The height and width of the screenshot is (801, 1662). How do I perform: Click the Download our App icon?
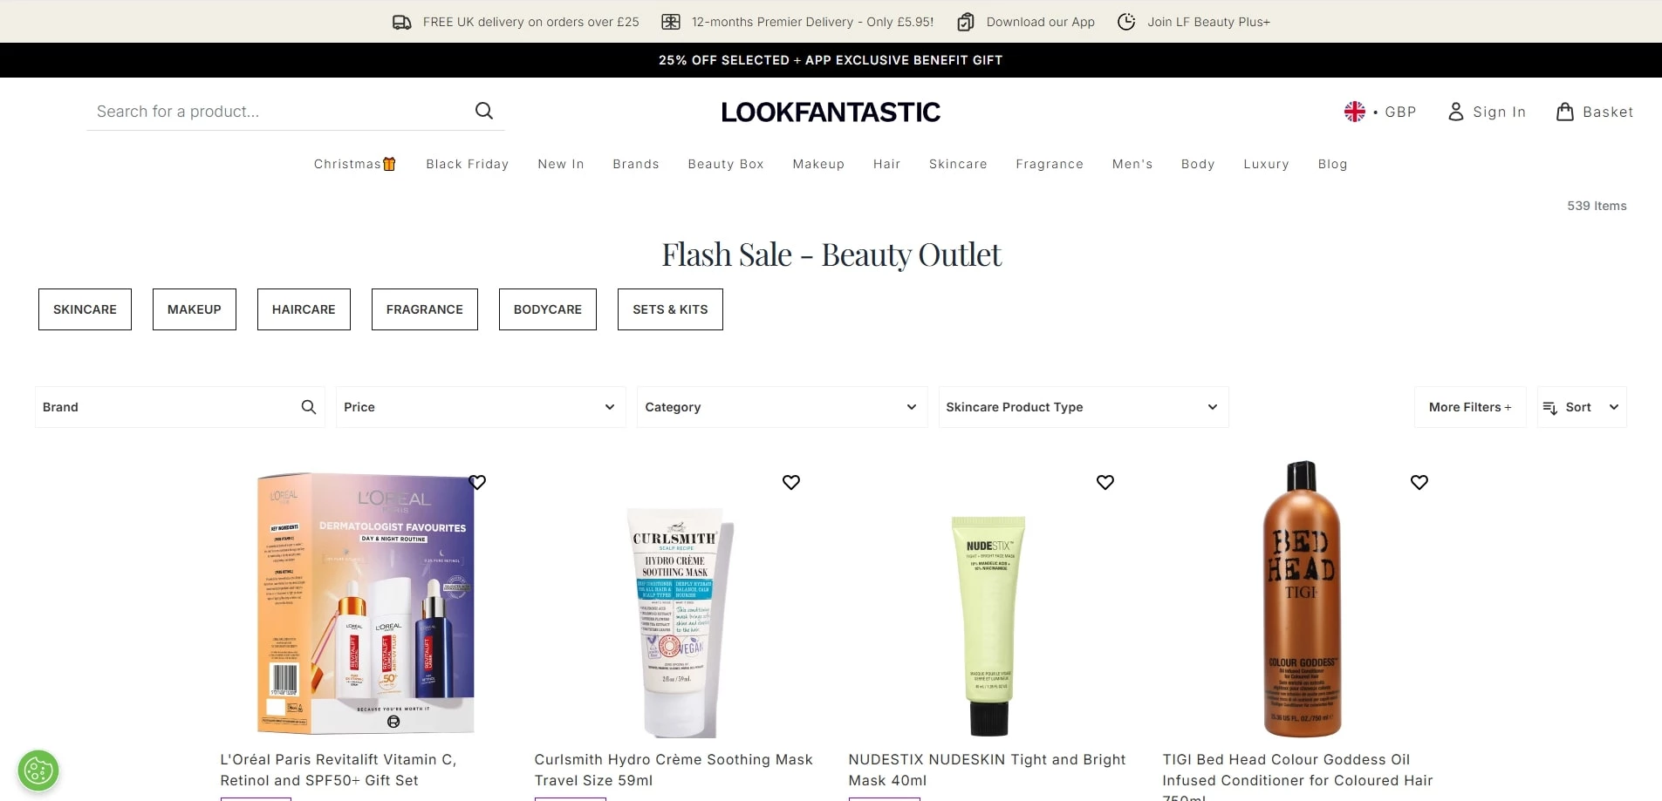[965, 21]
